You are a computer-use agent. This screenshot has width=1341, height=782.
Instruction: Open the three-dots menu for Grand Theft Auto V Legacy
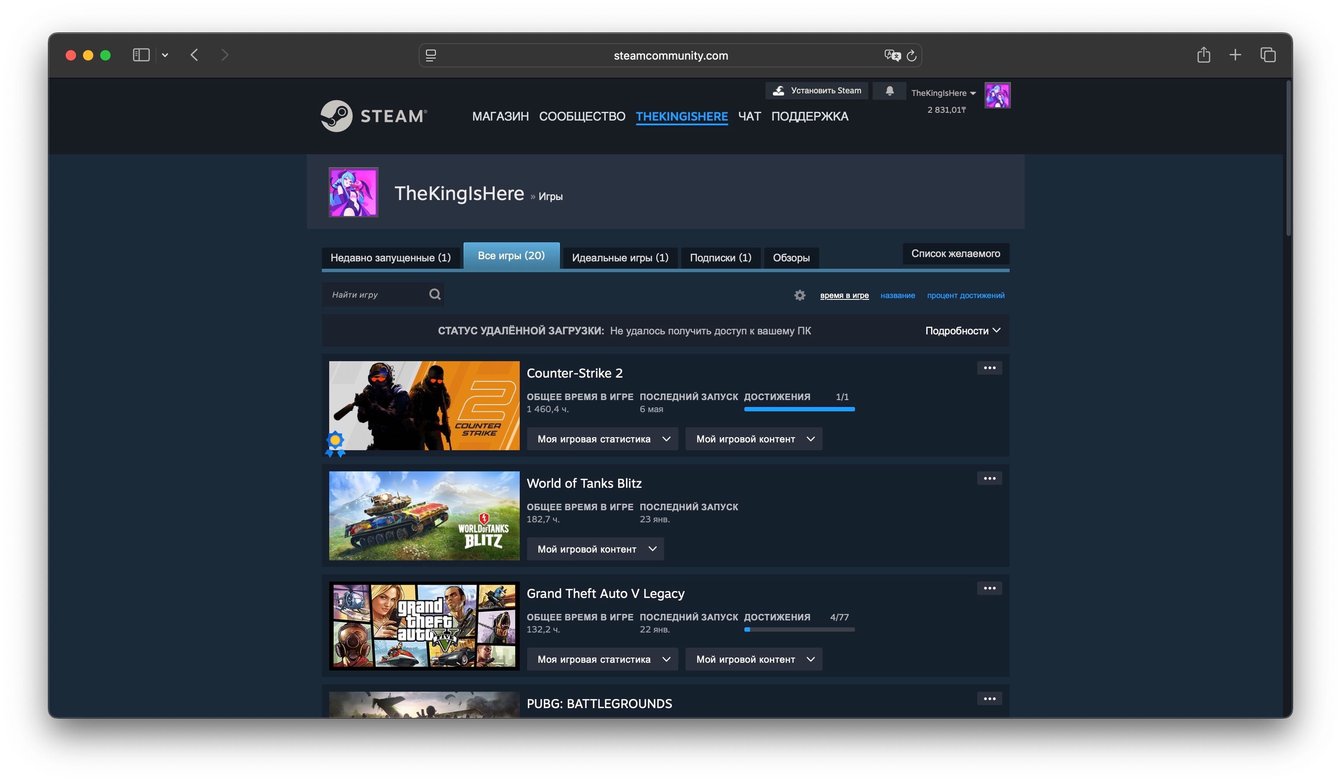989,588
